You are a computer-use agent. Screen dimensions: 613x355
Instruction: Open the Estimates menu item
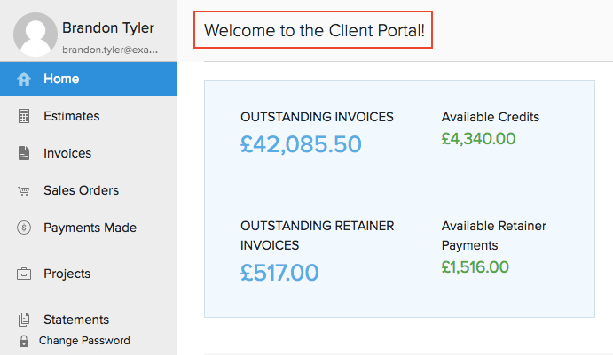[71, 116]
